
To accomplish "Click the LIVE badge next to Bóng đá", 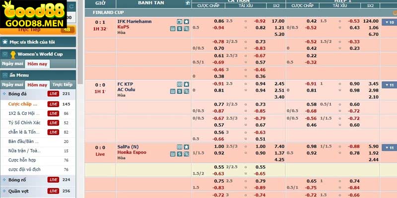I will pos(53,94).
